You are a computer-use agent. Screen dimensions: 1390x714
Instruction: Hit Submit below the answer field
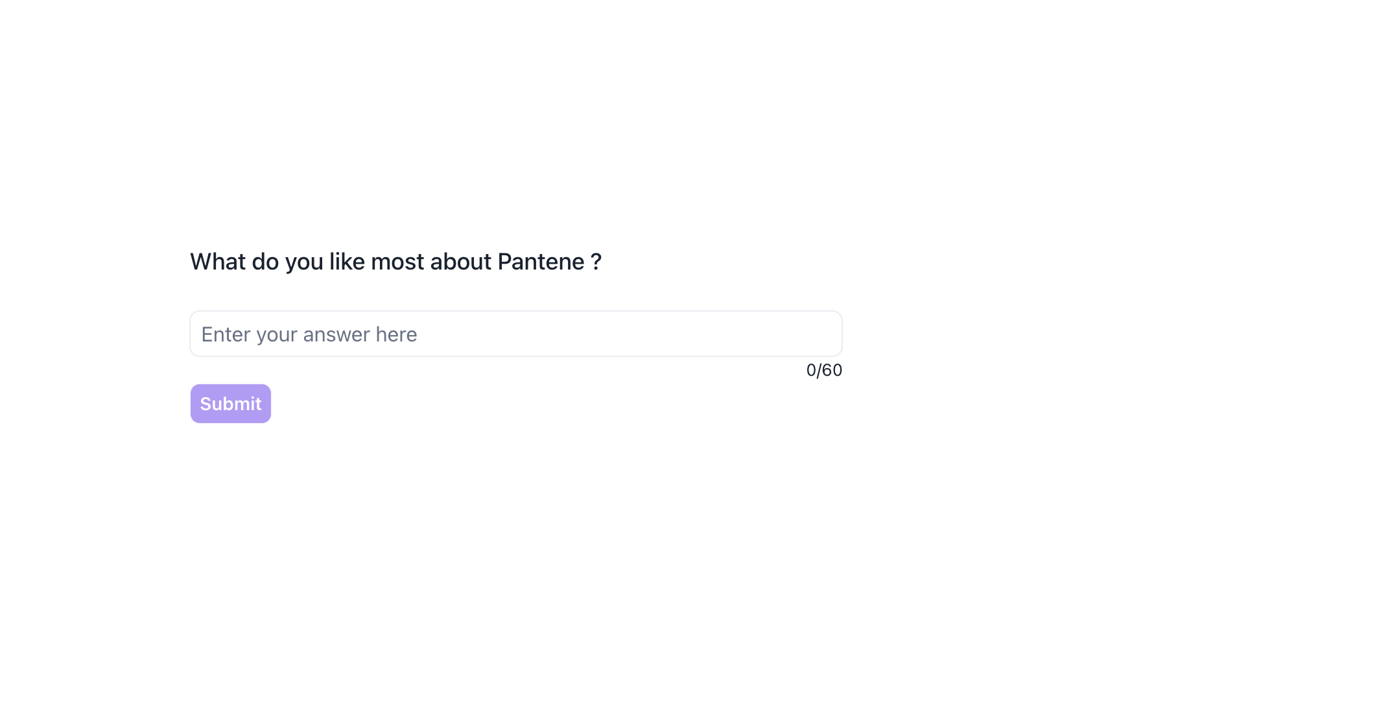pyautogui.click(x=230, y=404)
